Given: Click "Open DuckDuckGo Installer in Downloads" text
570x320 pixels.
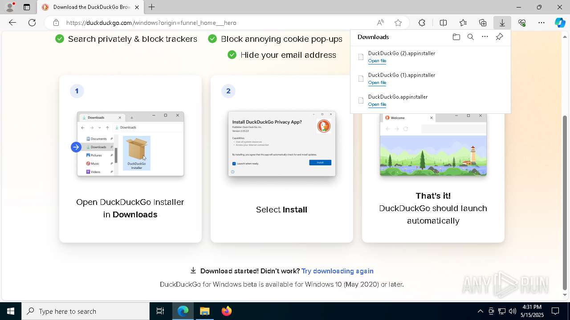Looking at the screenshot, I should click(x=130, y=208).
